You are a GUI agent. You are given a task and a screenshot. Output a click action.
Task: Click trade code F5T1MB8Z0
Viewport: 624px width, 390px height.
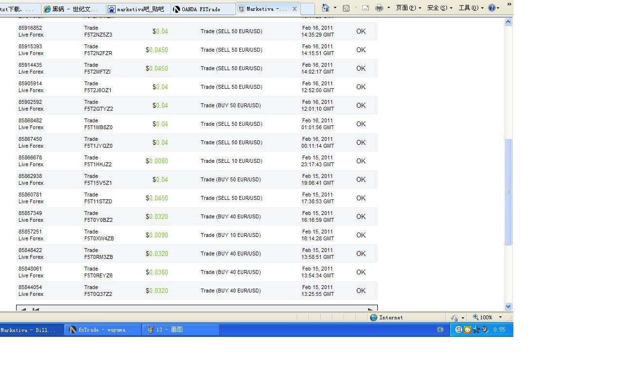click(98, 127)
